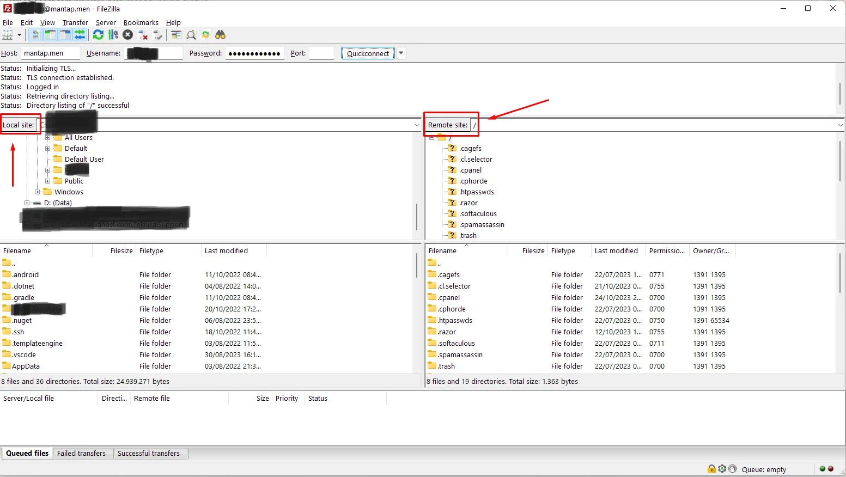Open the Bookmarks menu
The height and width of the screenshot is (477, 846).
coord(141,22)
